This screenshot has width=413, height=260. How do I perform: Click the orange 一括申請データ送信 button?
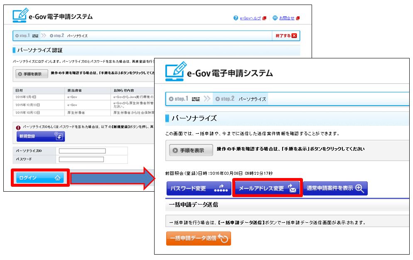[x=198, y=238]
